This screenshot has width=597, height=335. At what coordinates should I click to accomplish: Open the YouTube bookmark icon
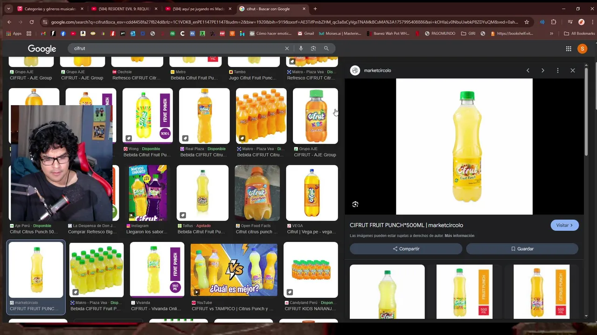click(73, 33)
